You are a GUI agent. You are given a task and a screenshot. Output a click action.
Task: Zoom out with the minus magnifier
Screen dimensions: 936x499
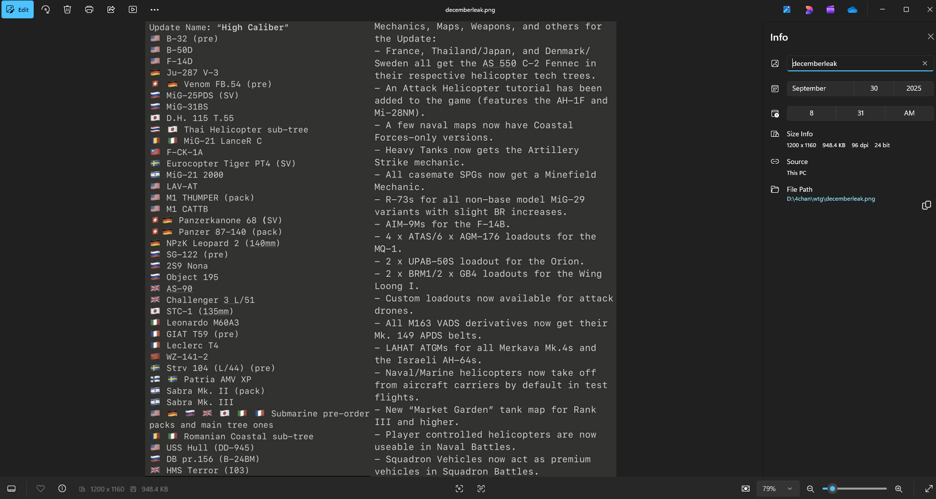[810, 489]
